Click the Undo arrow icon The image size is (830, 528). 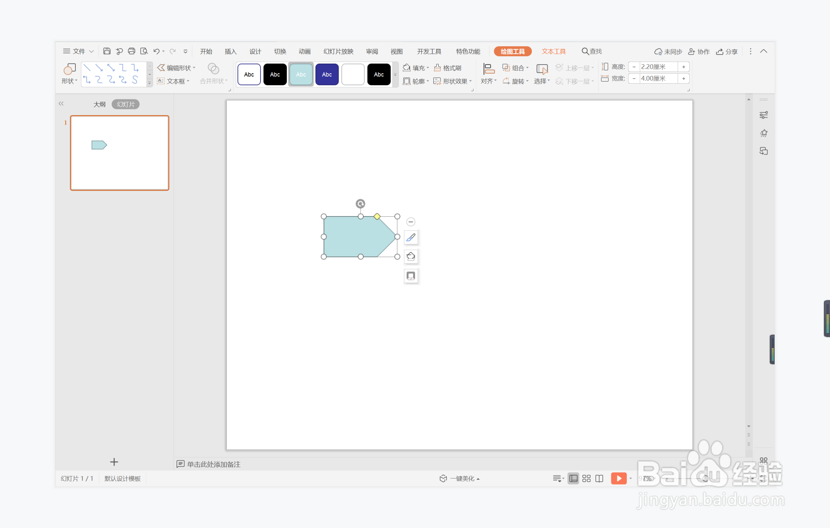[156, 51]
